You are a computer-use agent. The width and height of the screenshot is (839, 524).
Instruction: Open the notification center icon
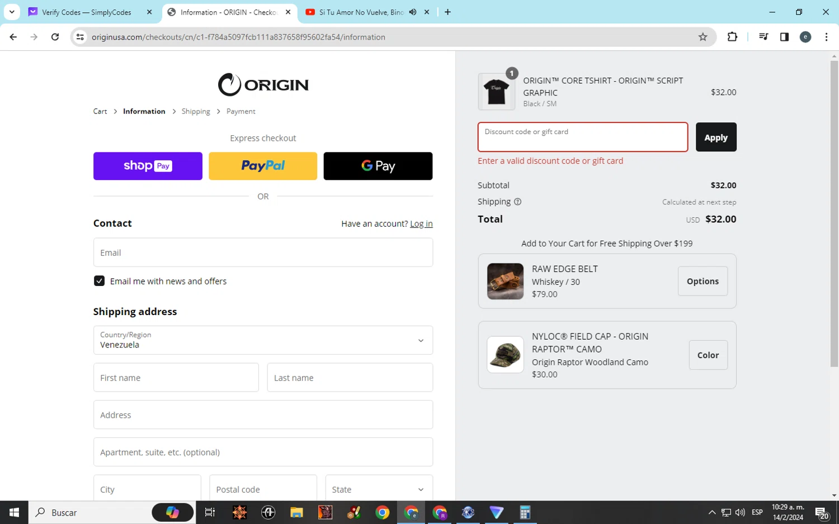point(822,513)
